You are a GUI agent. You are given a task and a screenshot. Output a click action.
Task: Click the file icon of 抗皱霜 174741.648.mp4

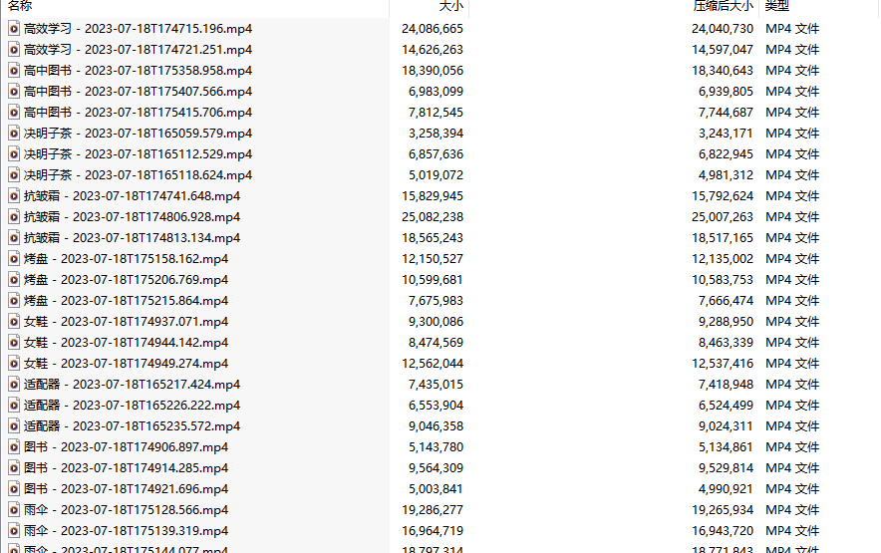[x=14, y=196]
